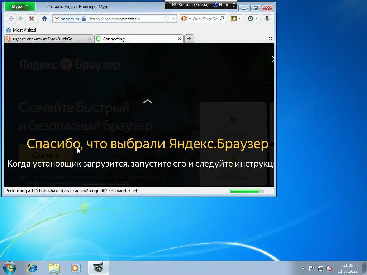
Task: Close the Connecting... tab
Action: [x=180, y=39]
